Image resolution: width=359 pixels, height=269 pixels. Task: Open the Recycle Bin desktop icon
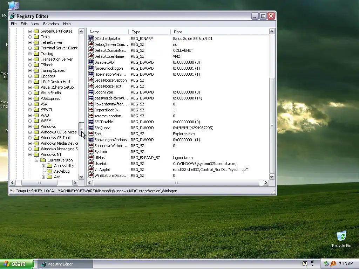click(341, 236)
